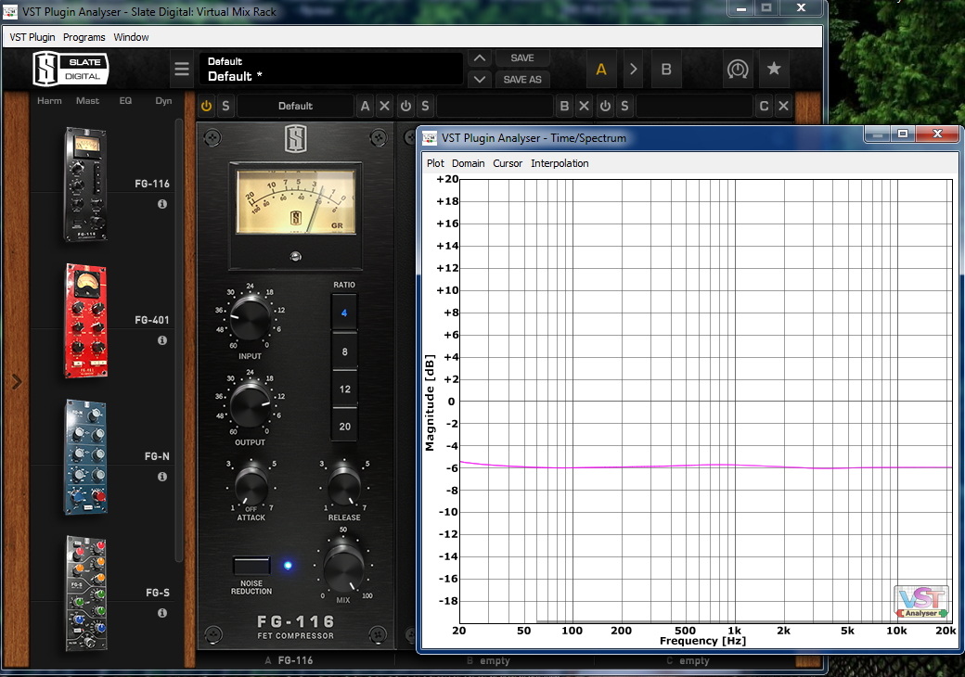The image size is (965, 677).
Task: Switch to the Dyn module category
Action: point(163,100)
